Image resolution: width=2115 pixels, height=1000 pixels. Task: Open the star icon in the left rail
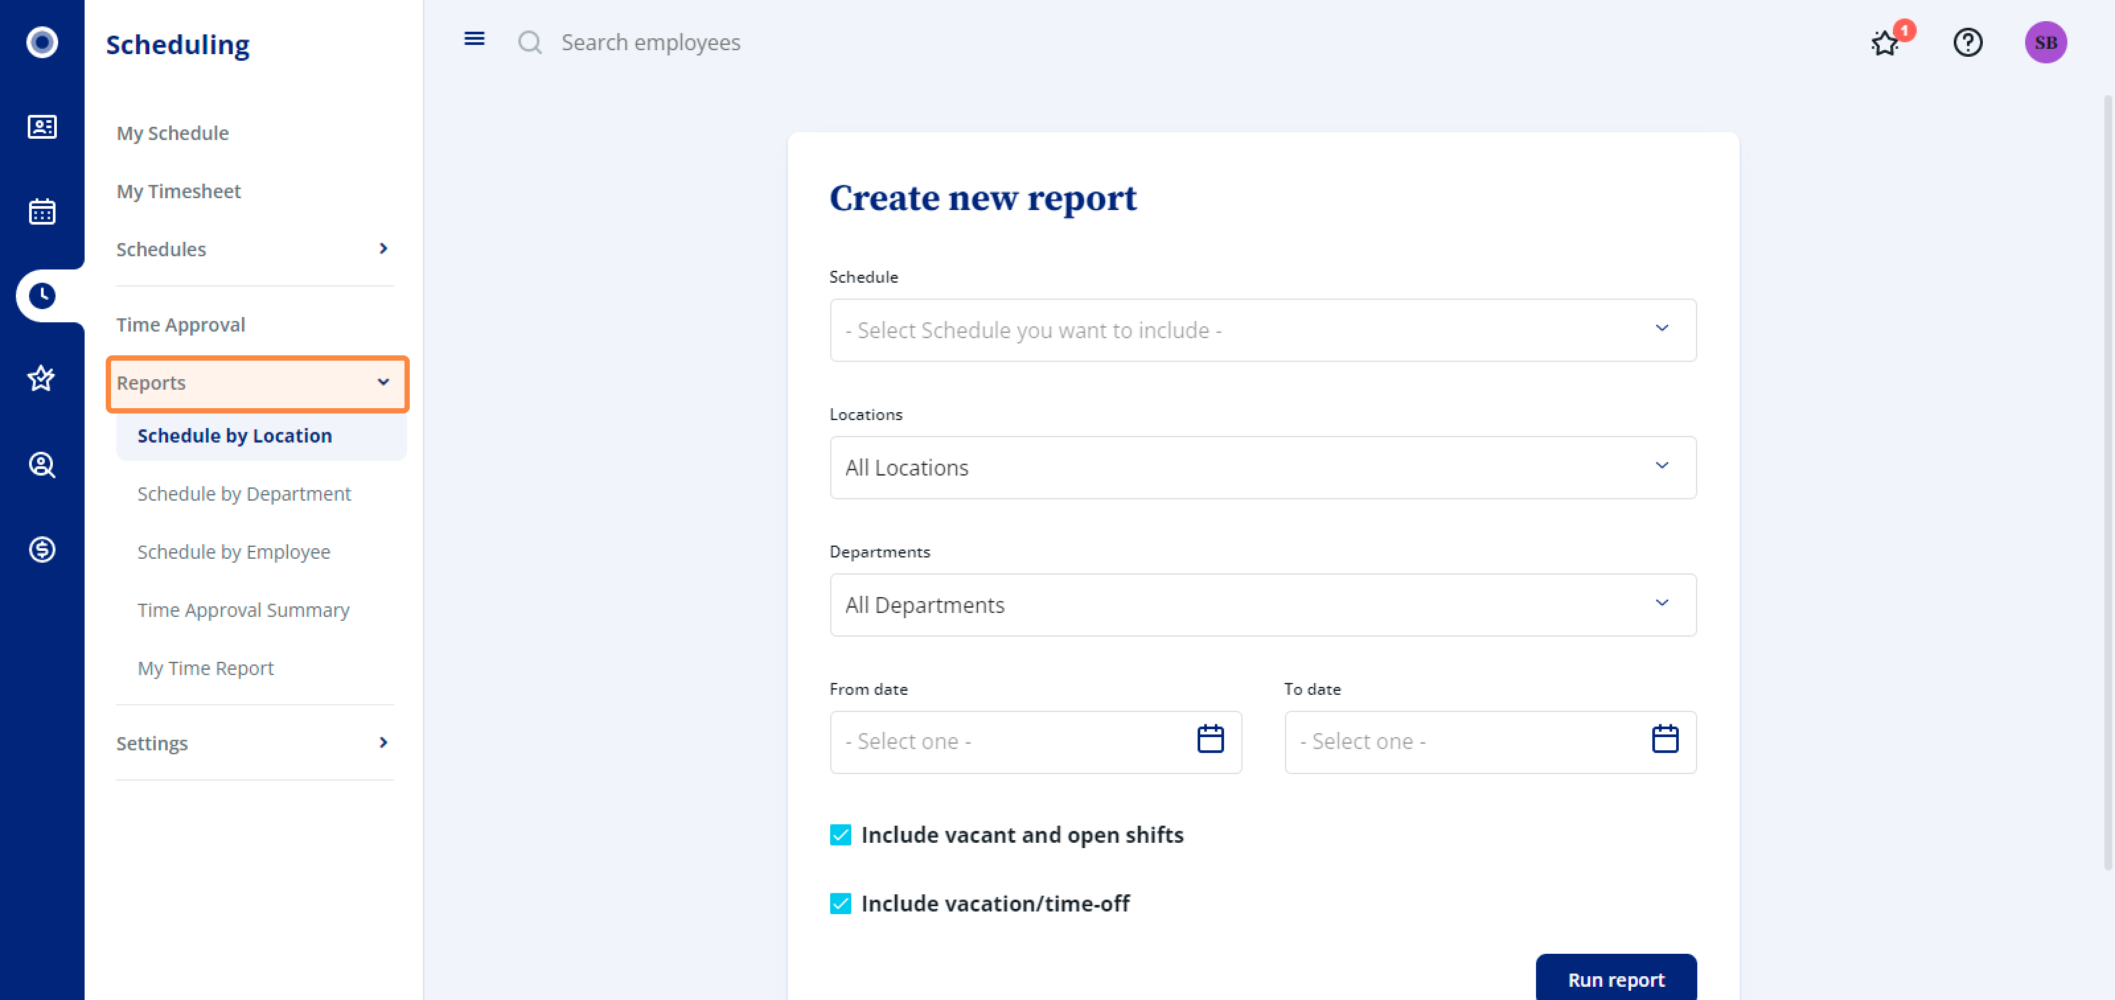[x=42, y=379]
